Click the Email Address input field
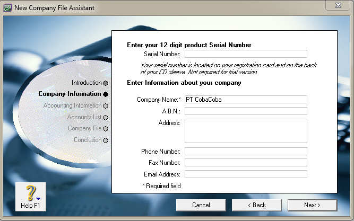 click(246, 174)
